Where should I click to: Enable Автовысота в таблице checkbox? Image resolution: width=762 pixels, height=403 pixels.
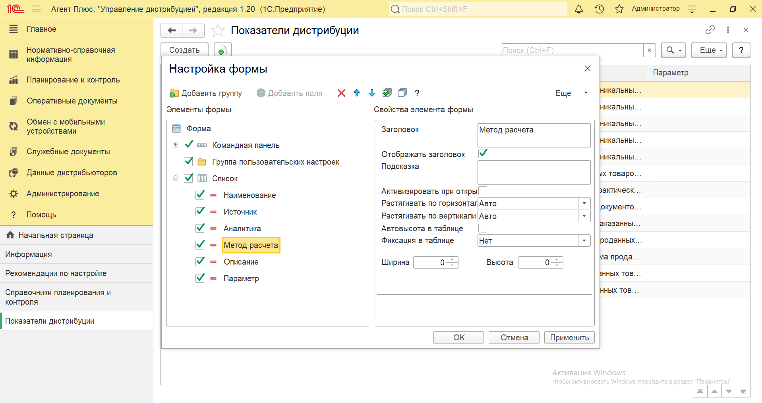[483, 228]
